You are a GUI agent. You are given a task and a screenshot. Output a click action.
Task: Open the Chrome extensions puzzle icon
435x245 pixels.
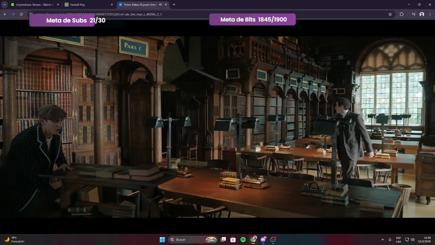coord(401,14)
